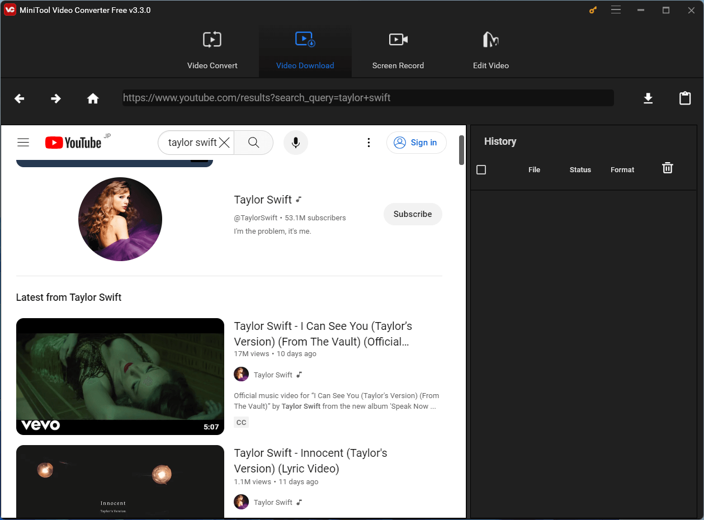Screen dimensions: 704x520
Task: Open I Can See You video thumbnail
Action: (x=120, y=376)
